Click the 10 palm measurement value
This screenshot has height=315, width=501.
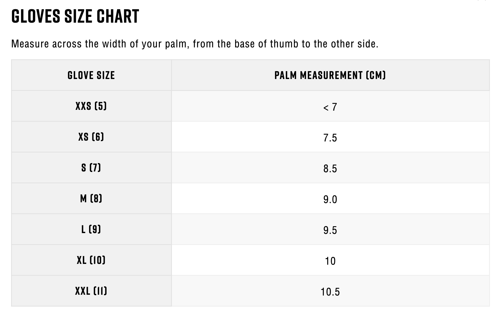330,261
